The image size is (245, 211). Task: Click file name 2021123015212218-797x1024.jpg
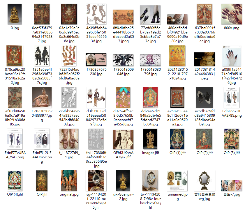tap(177, 74)
